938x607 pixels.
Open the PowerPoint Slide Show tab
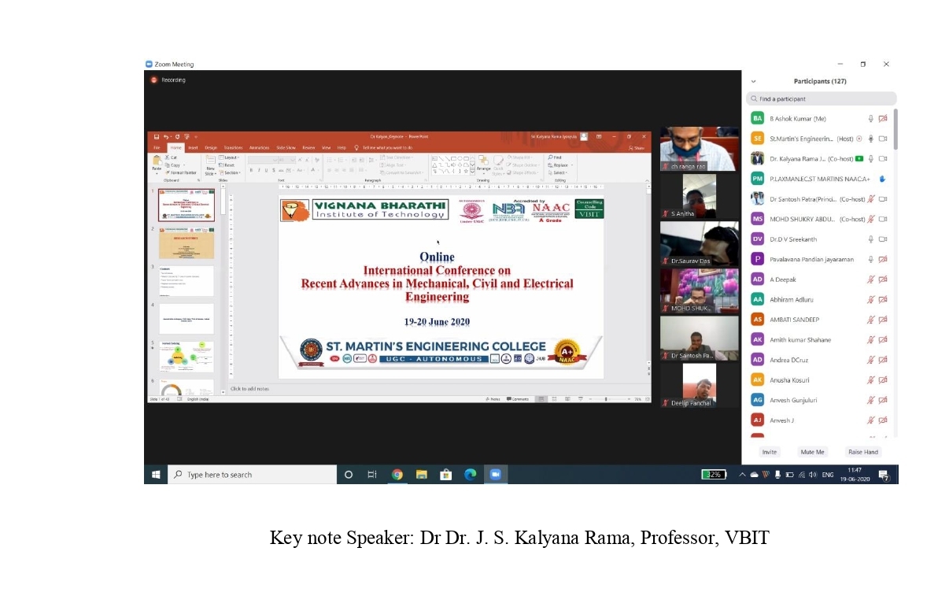click(x=286, y=148)
